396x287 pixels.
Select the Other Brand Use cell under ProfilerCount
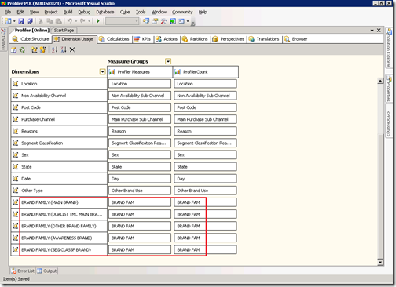pos(205,191)
